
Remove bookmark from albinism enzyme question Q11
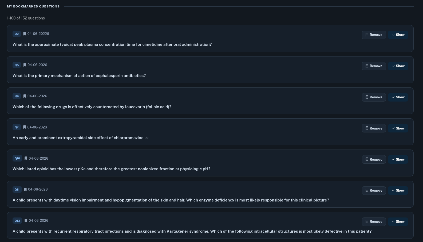(x=374, y=191)
